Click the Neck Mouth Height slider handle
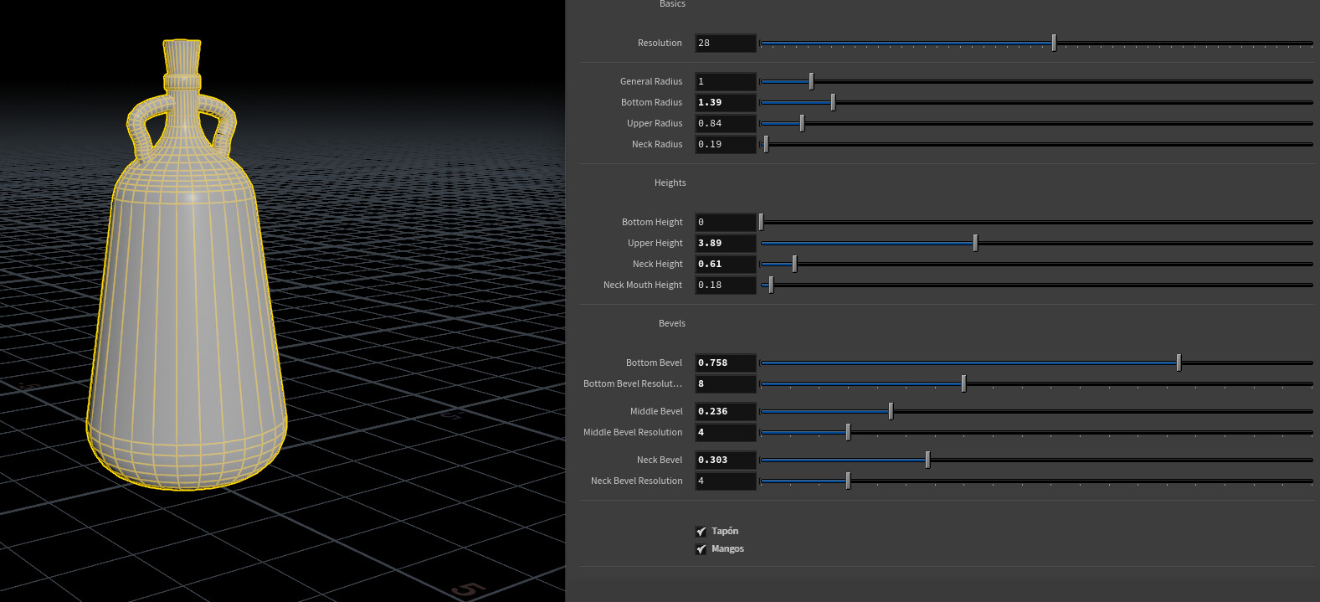 tap(771, 285)
